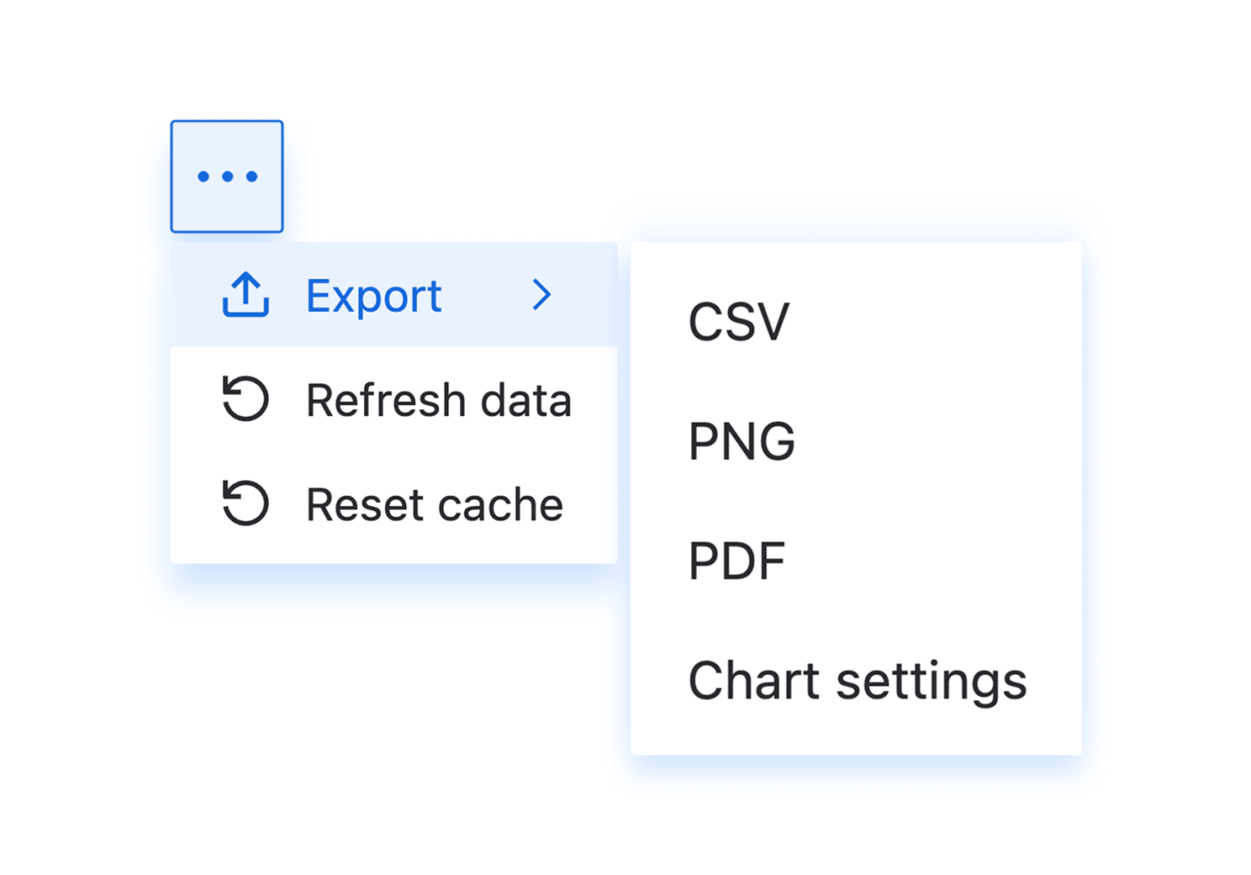Screen dimensions: 1251x875
Task: Click the word "cache" in the menu
Action: click(500, 504)
